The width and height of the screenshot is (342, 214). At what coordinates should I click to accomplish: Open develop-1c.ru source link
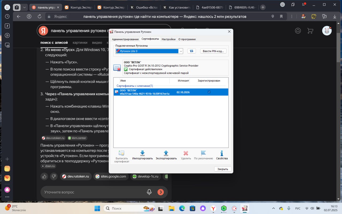click(146, 176)
